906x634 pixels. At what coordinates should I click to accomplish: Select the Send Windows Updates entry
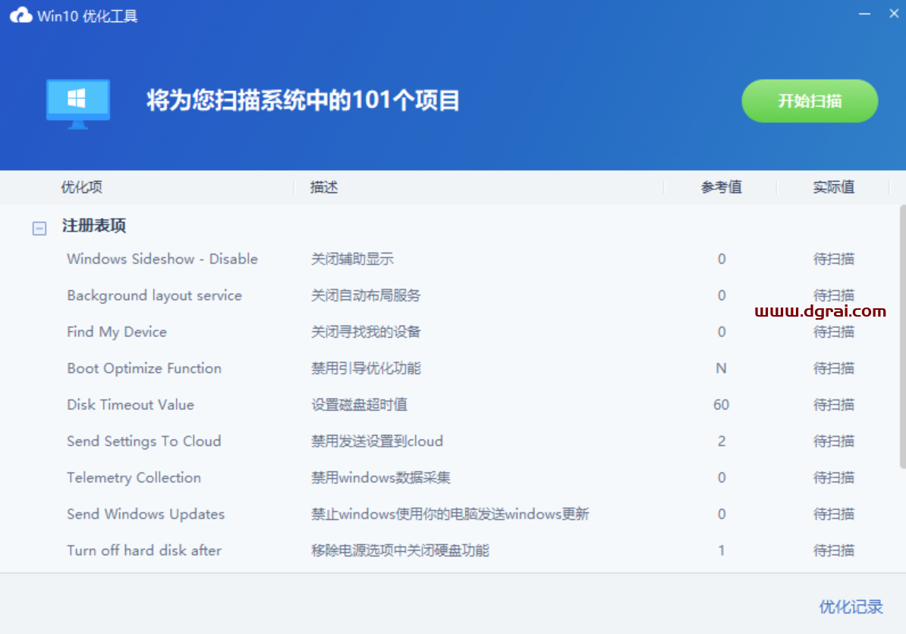tap(145, 514)
